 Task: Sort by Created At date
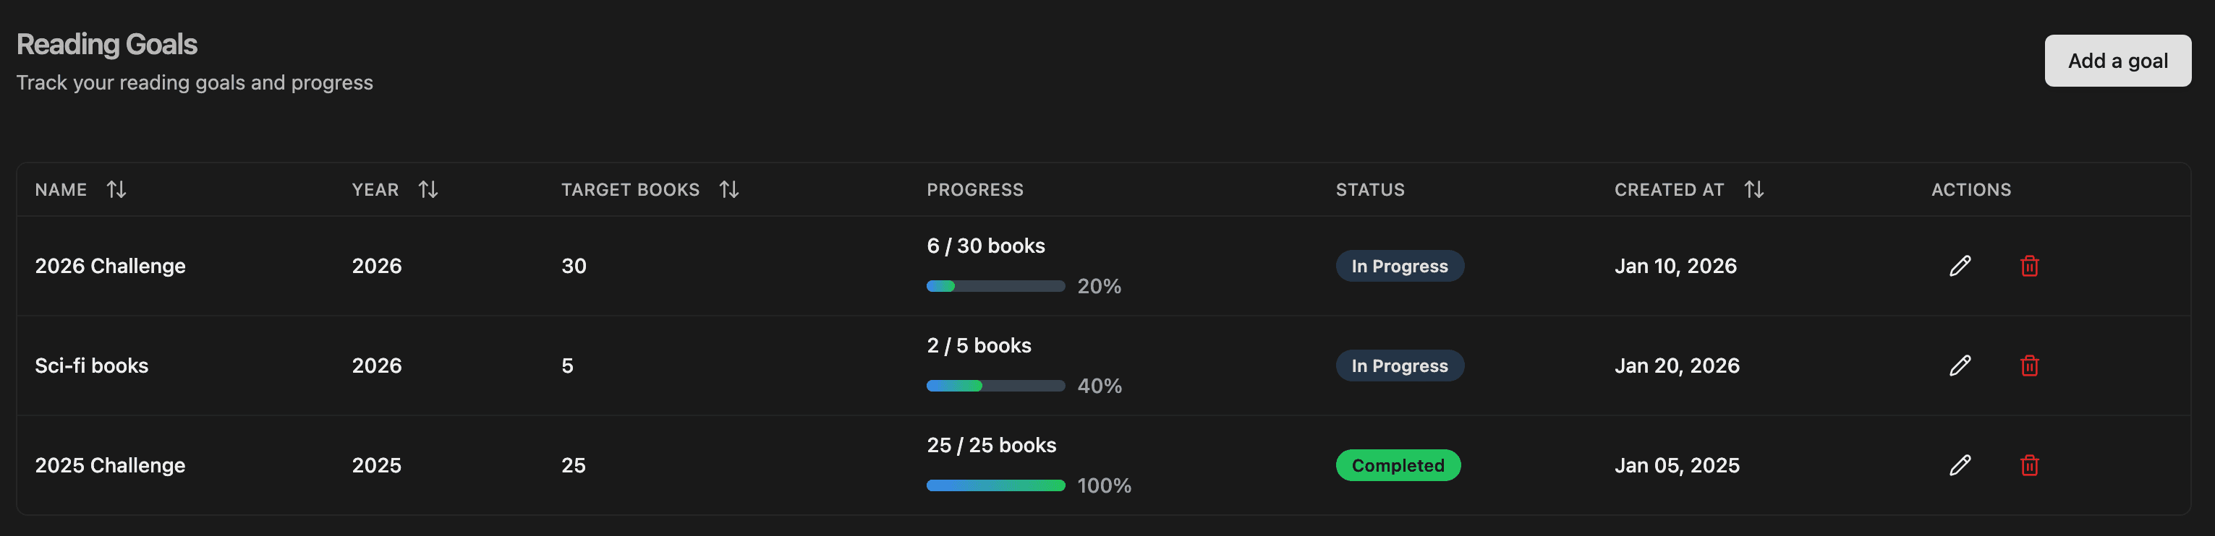point(1754,190)
